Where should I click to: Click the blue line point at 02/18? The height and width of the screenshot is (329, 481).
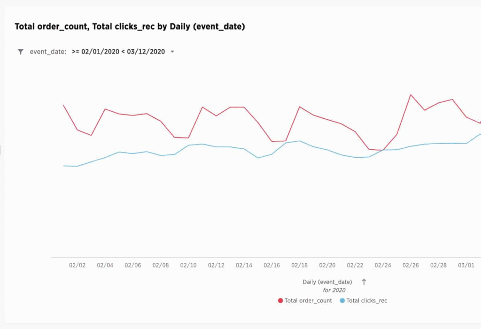coord(300,141)
